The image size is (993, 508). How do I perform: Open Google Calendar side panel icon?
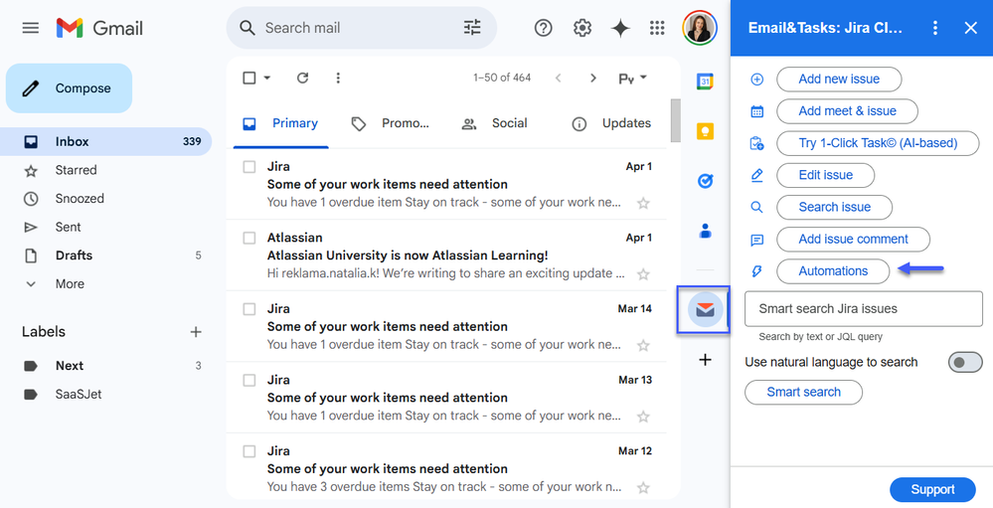pos(705,81)
